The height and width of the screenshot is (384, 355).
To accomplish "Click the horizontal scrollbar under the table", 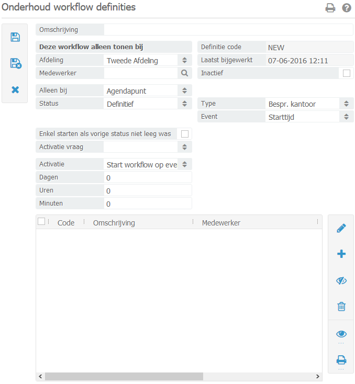I will click(124, 376).
